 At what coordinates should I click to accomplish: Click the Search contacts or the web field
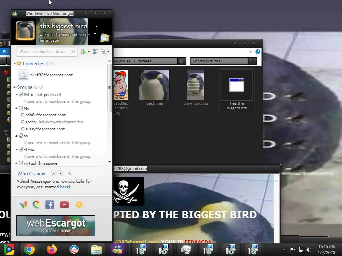pos(47,52)
